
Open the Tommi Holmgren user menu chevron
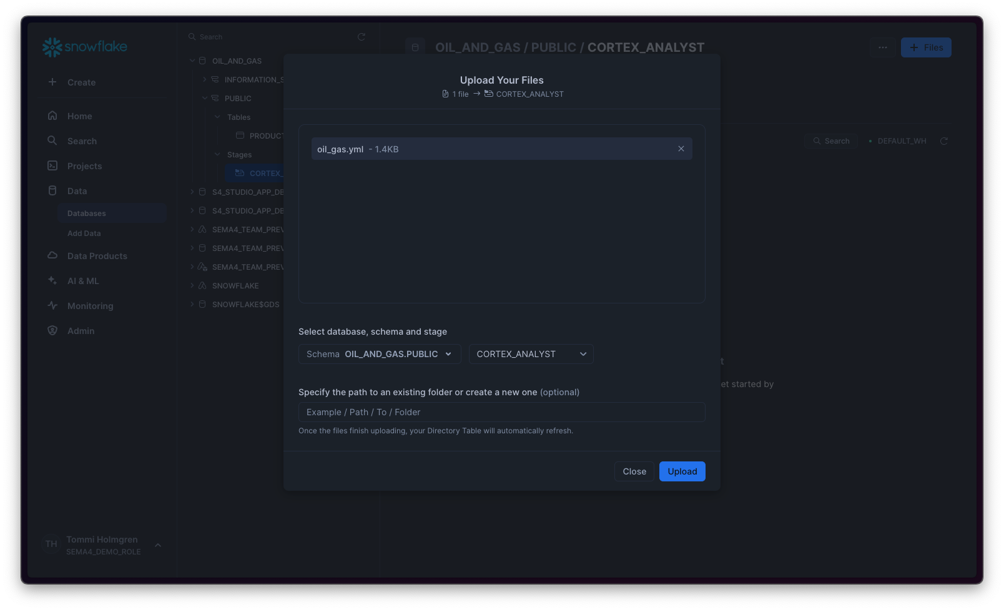158,545
